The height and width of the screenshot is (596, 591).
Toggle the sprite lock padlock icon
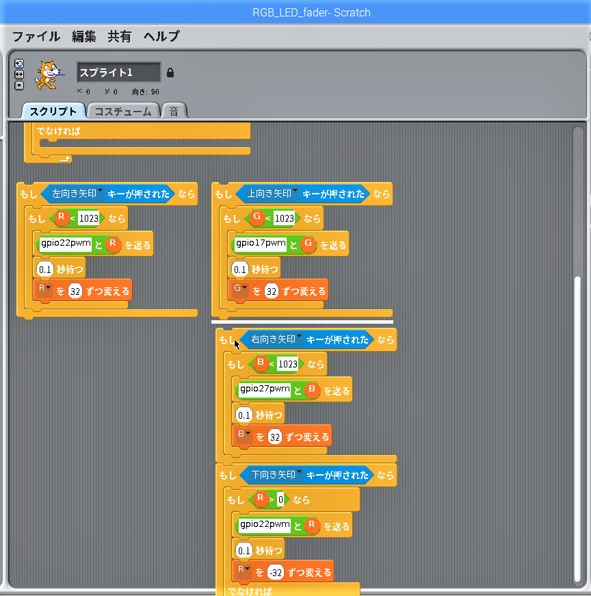170,73
